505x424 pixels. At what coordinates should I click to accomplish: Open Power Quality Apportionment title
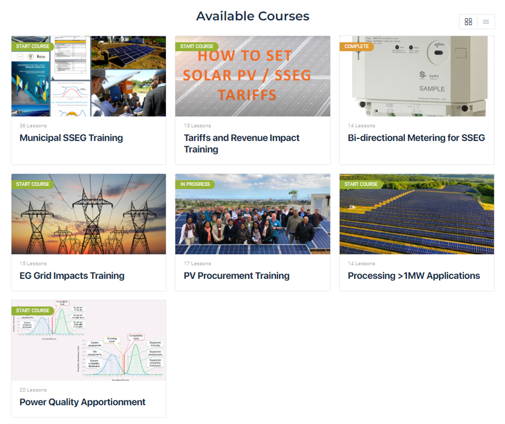point(83,402)
